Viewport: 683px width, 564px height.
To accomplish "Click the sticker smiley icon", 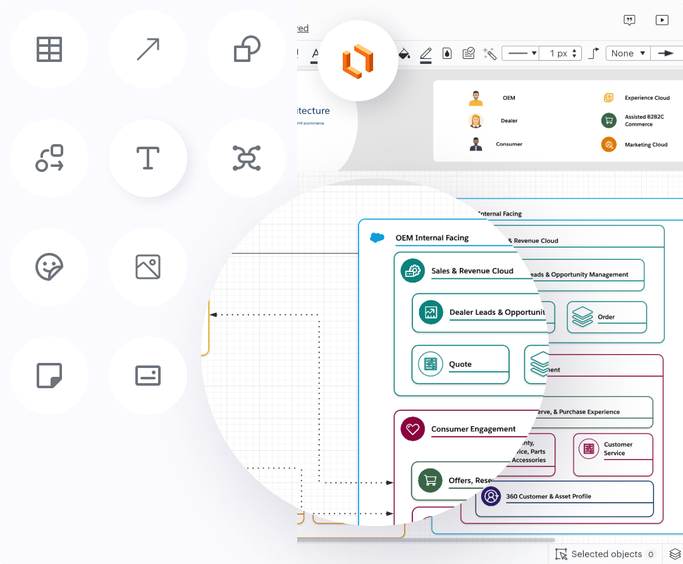I will click(x=49, y=267).
